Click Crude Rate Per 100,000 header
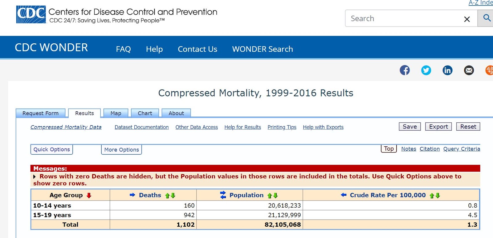This screenshot has width=493, height=238. coord(388,195)
